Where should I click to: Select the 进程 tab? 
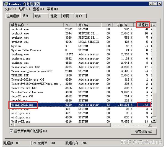pos(27,16)
